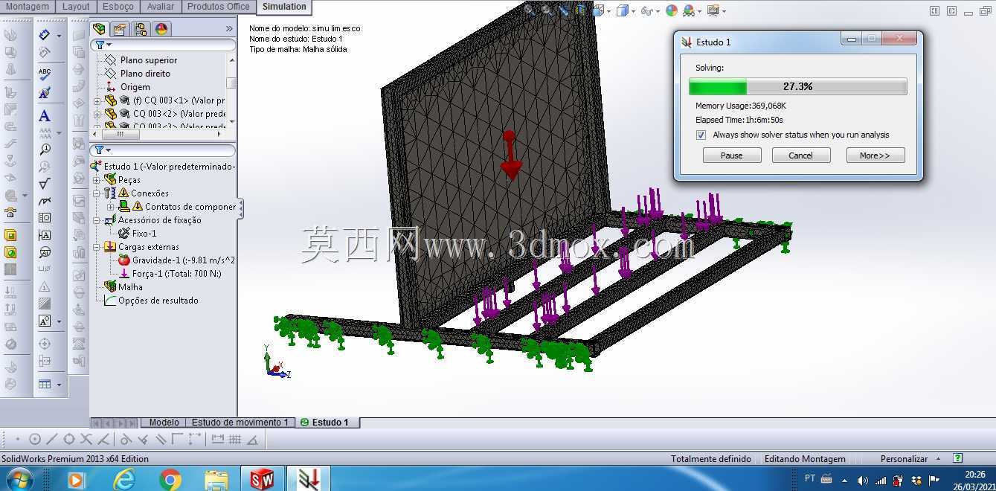The height and width of the screenshot is (491, 996).
Task: Open Internet Explorer from the taskbar
Action: [x=123, y=480]
